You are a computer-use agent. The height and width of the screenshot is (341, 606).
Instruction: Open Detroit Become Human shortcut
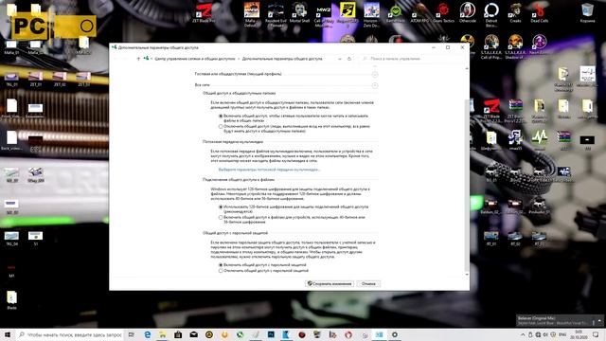[x=491, y=15]
